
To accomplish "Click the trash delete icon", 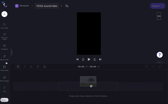I will [x=38, y=67].
